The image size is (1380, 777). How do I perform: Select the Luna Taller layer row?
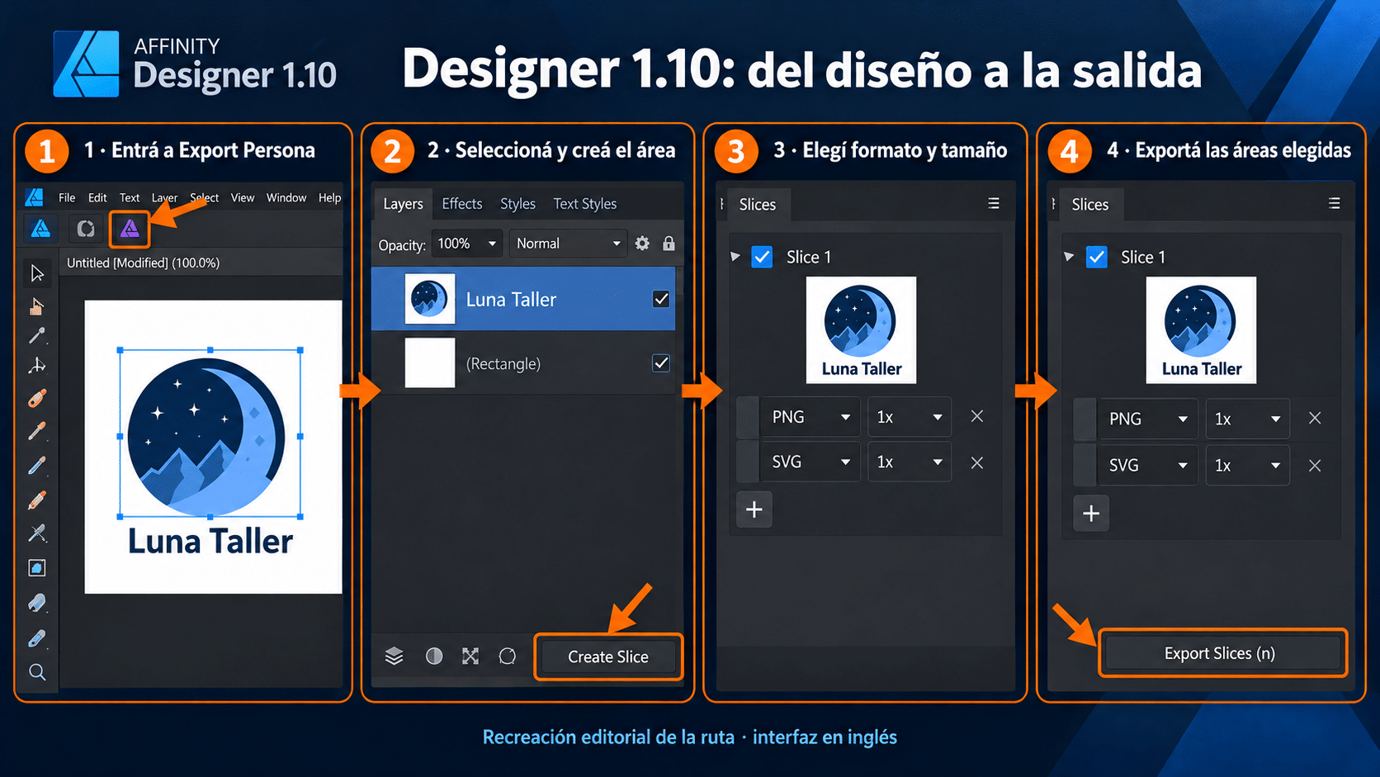tap(523, 299)
